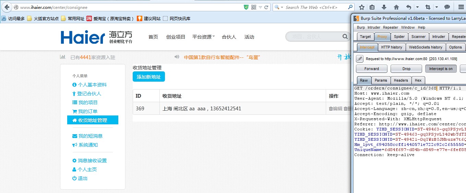Click the site search magnifier icon
This screenshot has width=466, height=193.
coord(345,37)
